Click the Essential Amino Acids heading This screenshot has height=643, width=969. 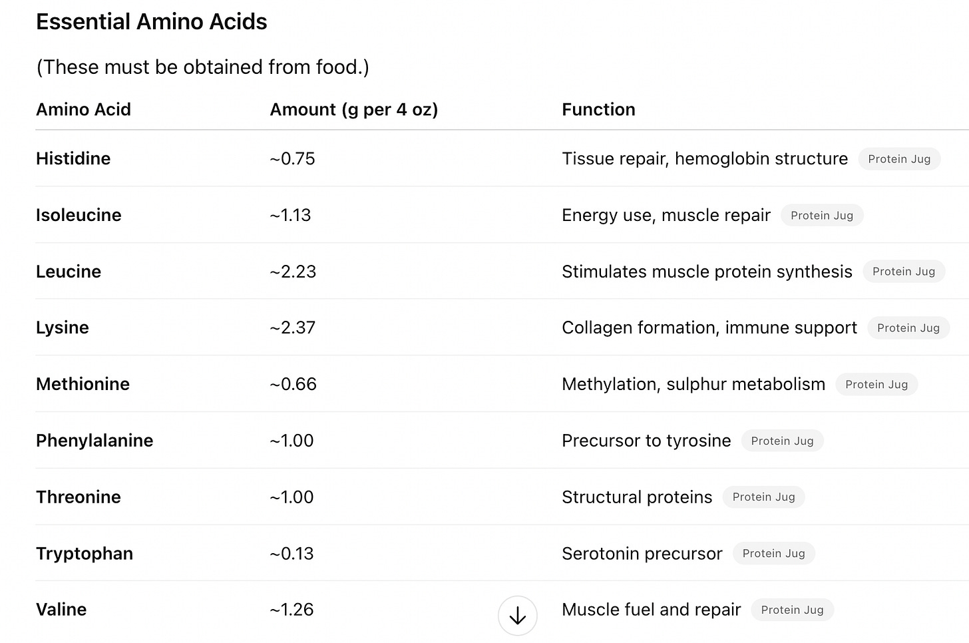coord(152,22)
